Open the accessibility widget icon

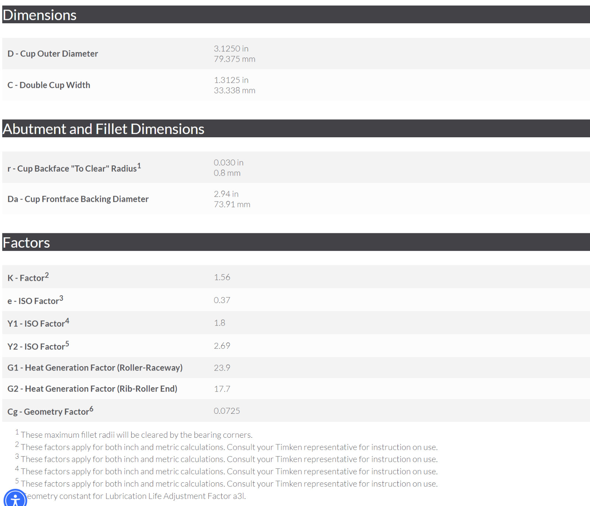(x=15, y=499)
